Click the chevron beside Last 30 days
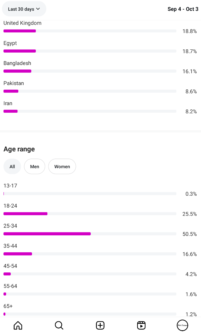201x332 pixels. point(38,9)
